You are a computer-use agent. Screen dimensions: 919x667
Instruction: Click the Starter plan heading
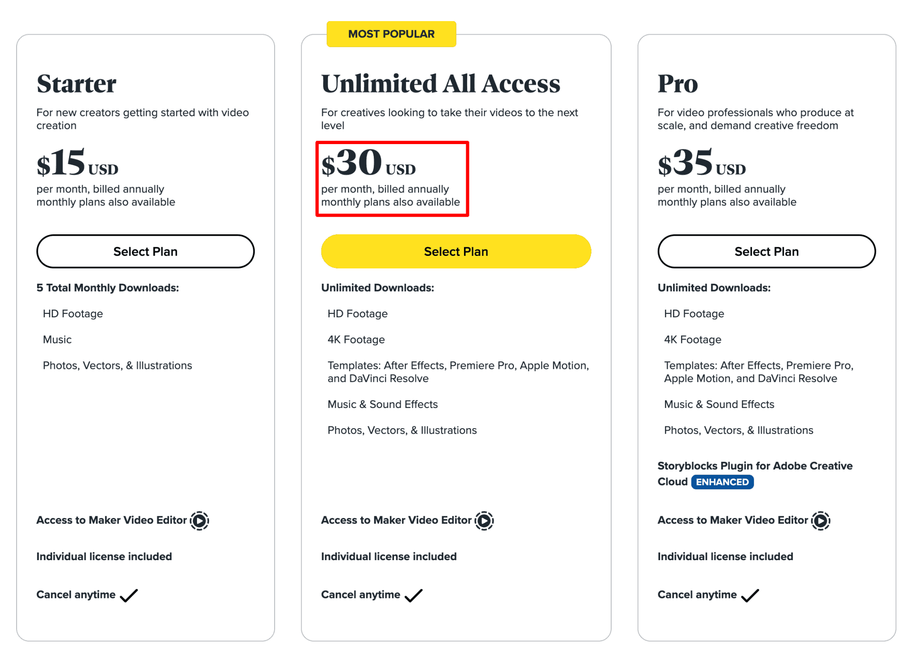pos(76,84)
